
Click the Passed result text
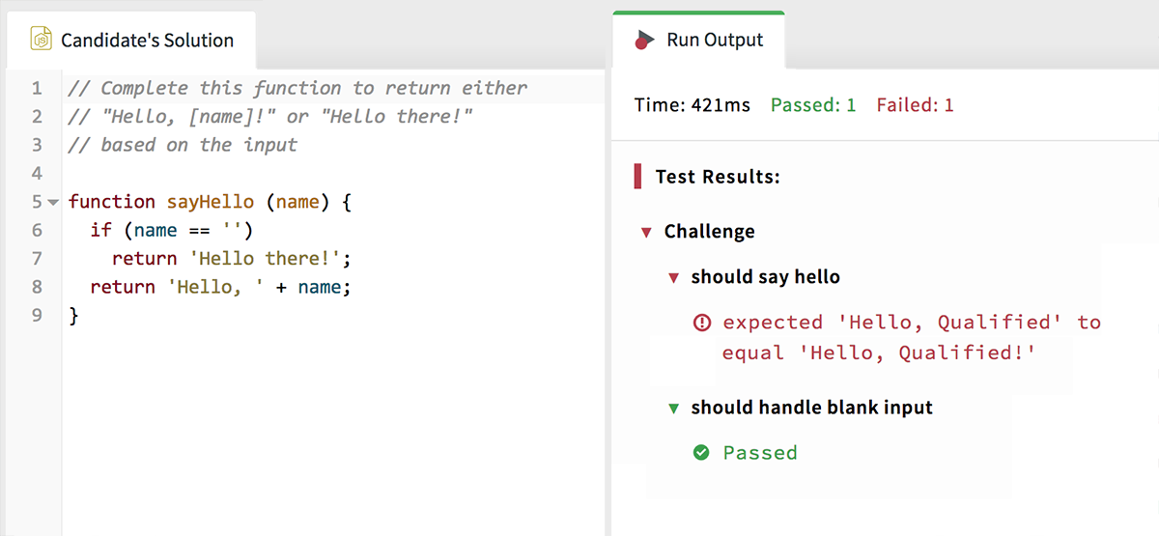coord(760,452)
